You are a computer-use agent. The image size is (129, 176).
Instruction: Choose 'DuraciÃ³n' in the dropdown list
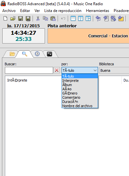point(80,102)
